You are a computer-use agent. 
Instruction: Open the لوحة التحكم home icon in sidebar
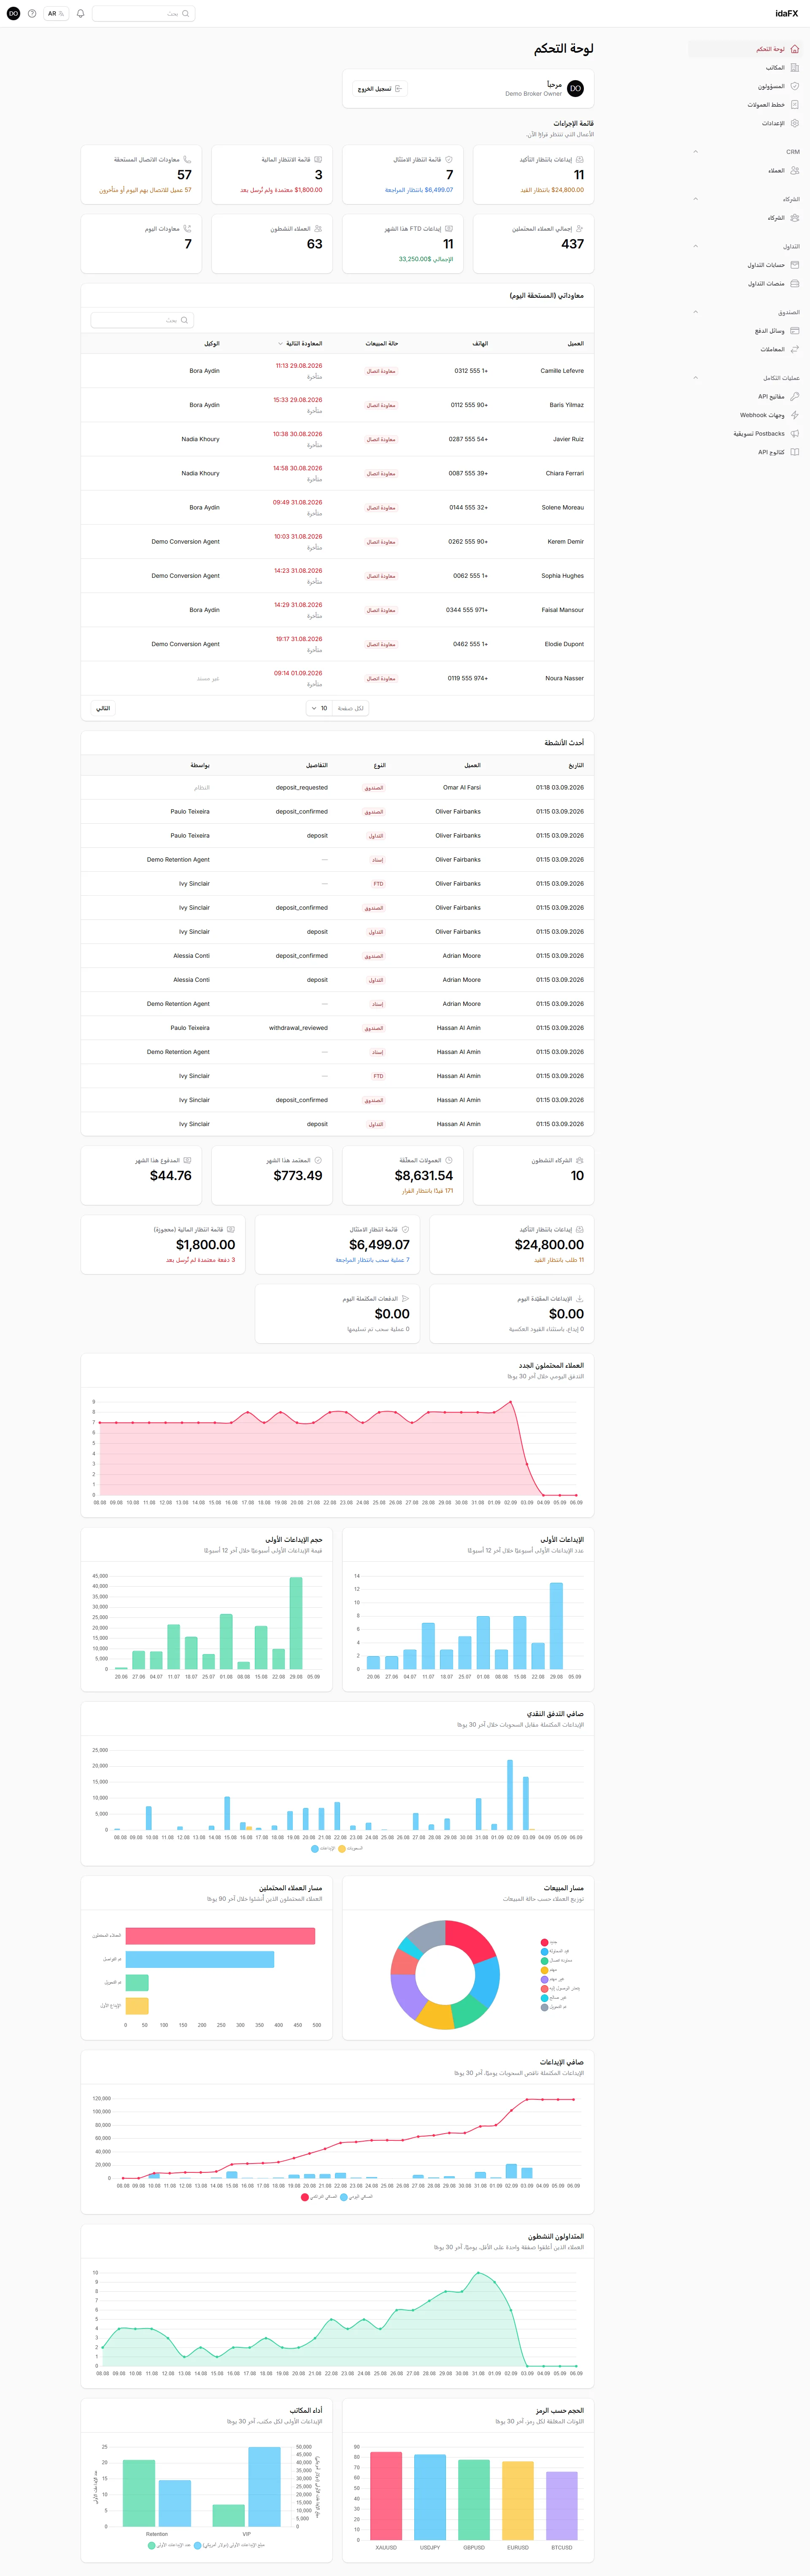(795, 49)
